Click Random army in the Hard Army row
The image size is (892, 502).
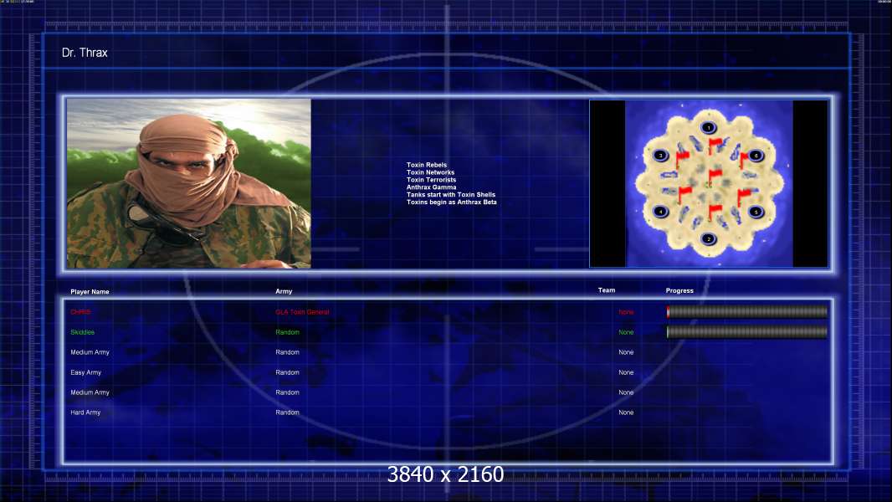click(x=287, y=412)
